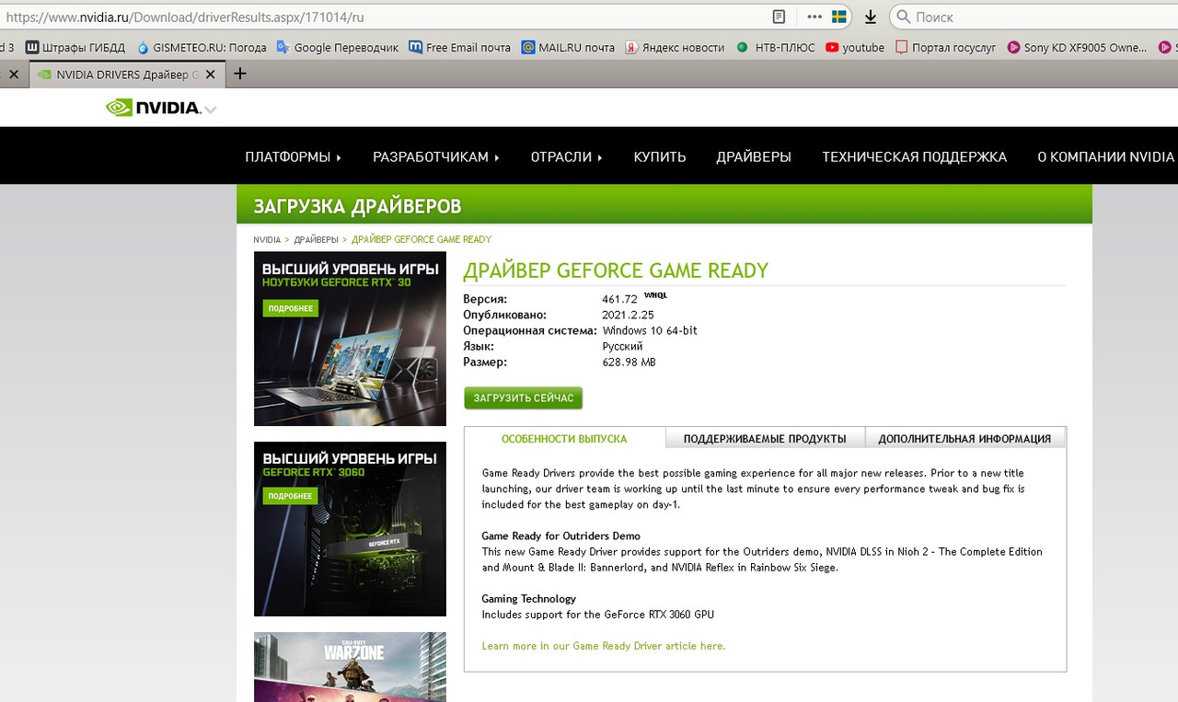The height and width of the screenshot is (702, 1178).
Task: Open page actions three-dot menu
Action: [x=814, y=17]
